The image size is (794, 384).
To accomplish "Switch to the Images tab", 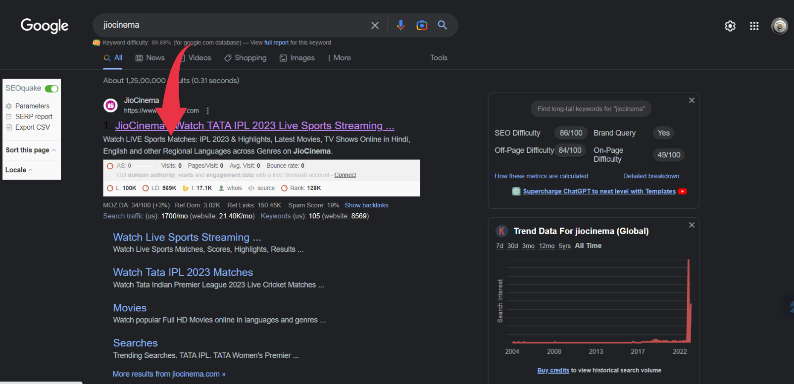I will coord(298,58).
